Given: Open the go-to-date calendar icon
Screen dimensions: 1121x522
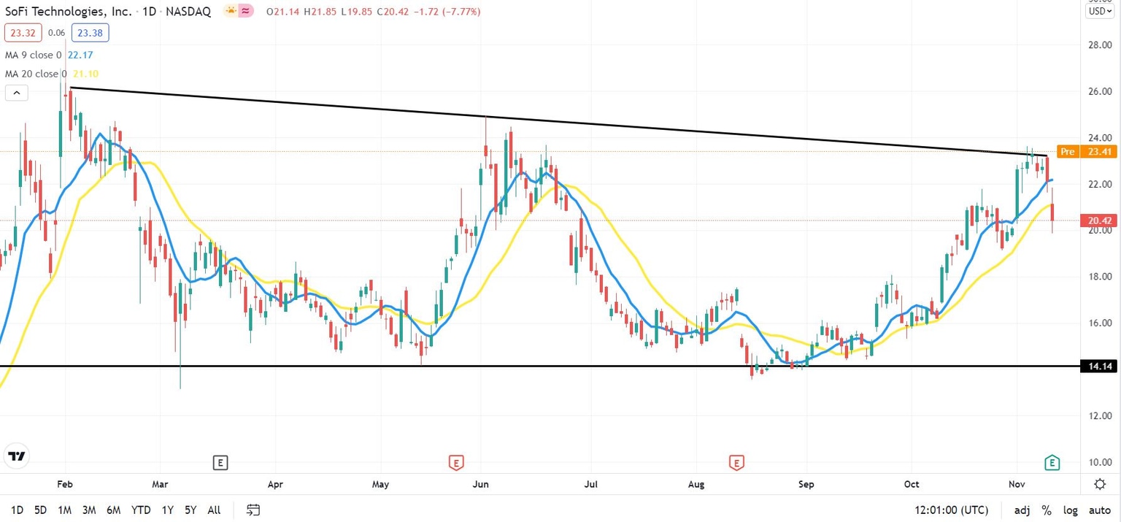Looking at the screenshot, I should pos(253,510).
